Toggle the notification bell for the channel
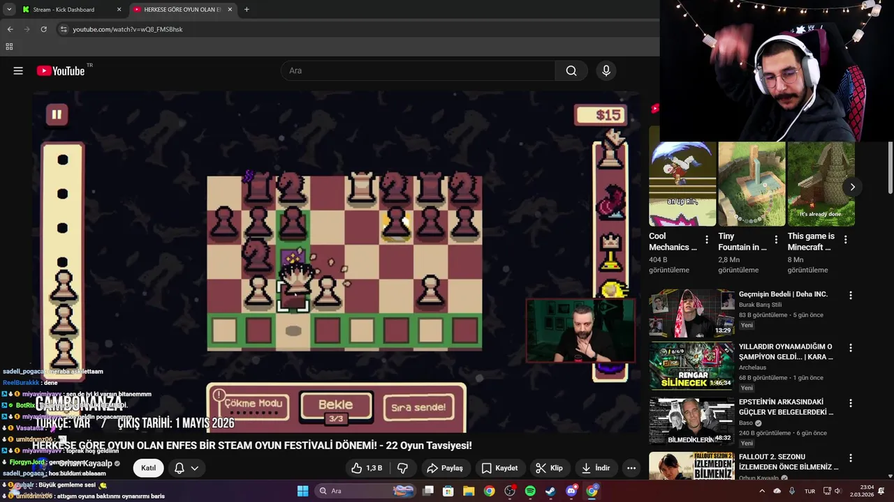Image resolution: width=894 pixels, height=502 pixels. pos(179,468)
